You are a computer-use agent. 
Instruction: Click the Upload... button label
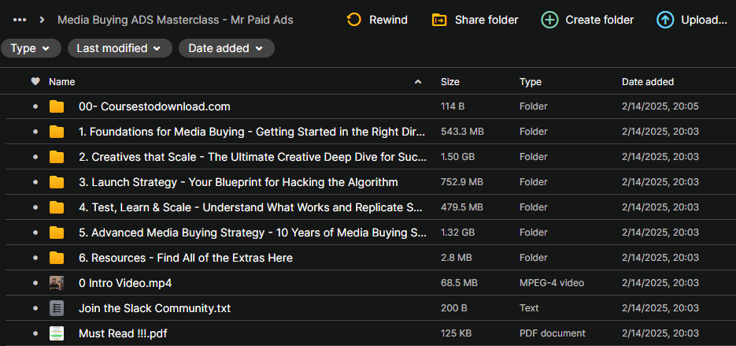click(x=704, y=20)
